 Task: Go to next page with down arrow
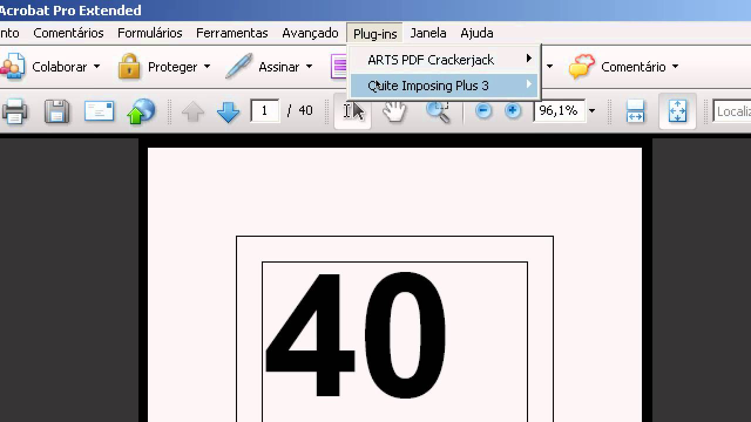point(228,111)
